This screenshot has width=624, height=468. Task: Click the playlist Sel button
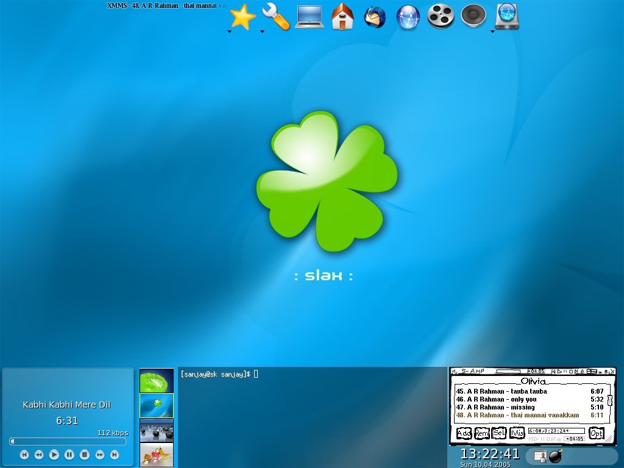click(499, 433)
